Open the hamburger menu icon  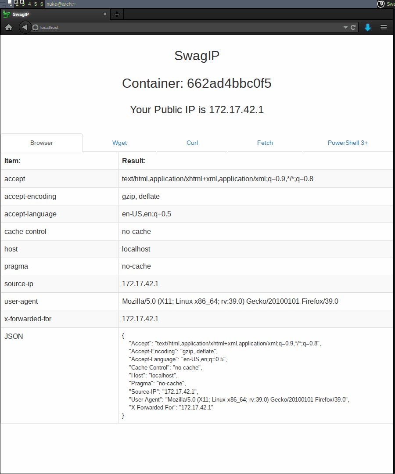384,28
